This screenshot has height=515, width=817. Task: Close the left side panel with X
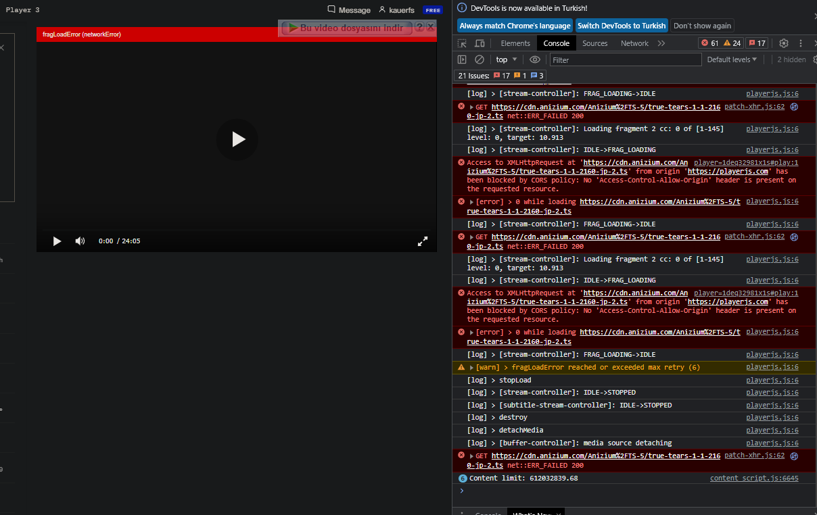2,48
